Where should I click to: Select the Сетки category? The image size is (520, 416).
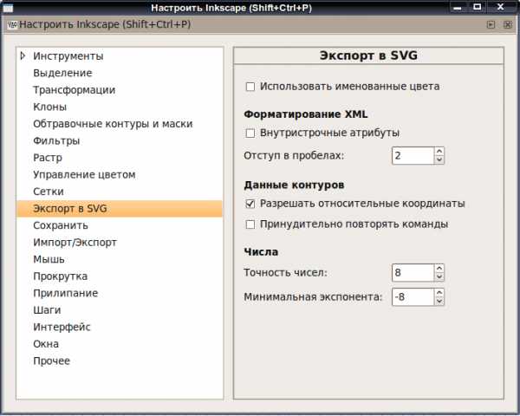click(49, 192)
